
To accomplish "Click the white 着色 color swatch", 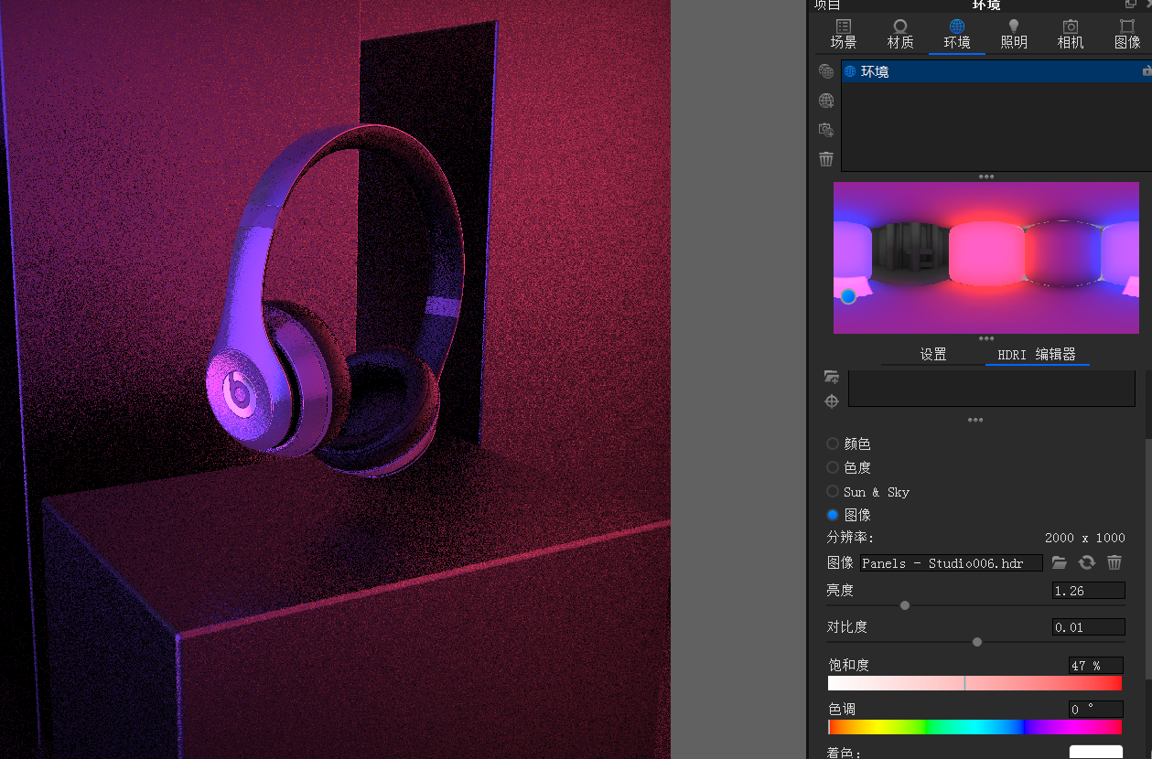I will 1096,753.
